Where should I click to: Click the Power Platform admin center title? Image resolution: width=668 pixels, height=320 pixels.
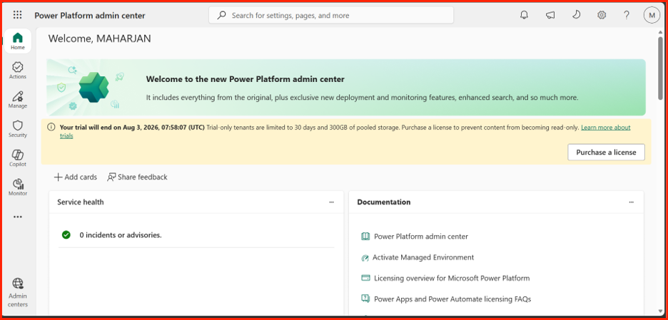click(x=90, y=16)
